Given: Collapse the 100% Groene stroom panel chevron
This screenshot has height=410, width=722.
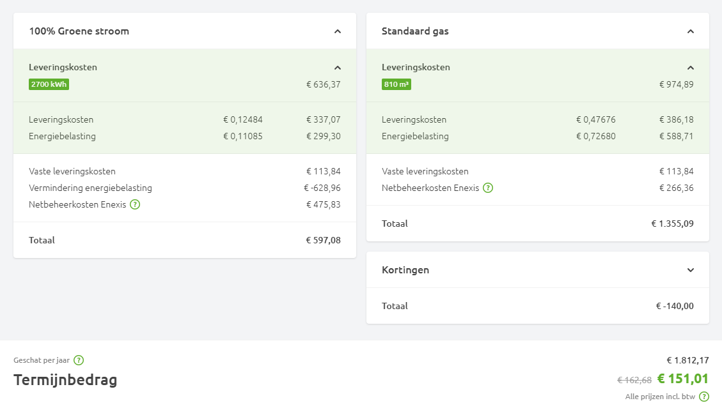Looking at the screenshot, I should tap(338, 31).
